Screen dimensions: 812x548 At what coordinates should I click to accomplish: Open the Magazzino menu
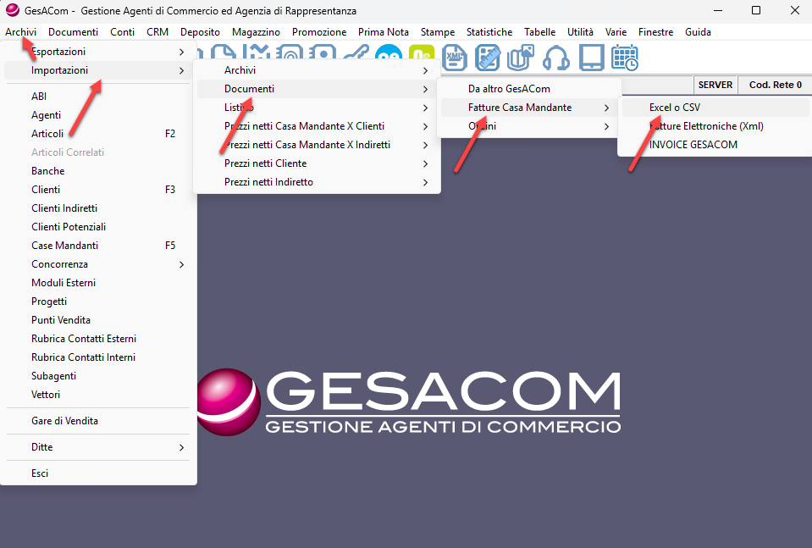(x=256, y=32)
